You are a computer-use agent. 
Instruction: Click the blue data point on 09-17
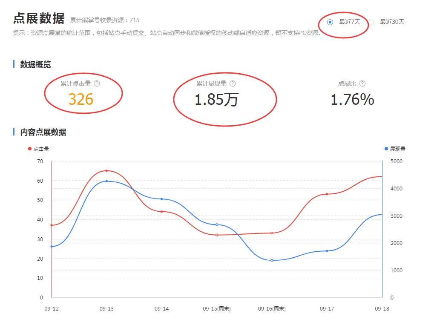pos(327,251)
